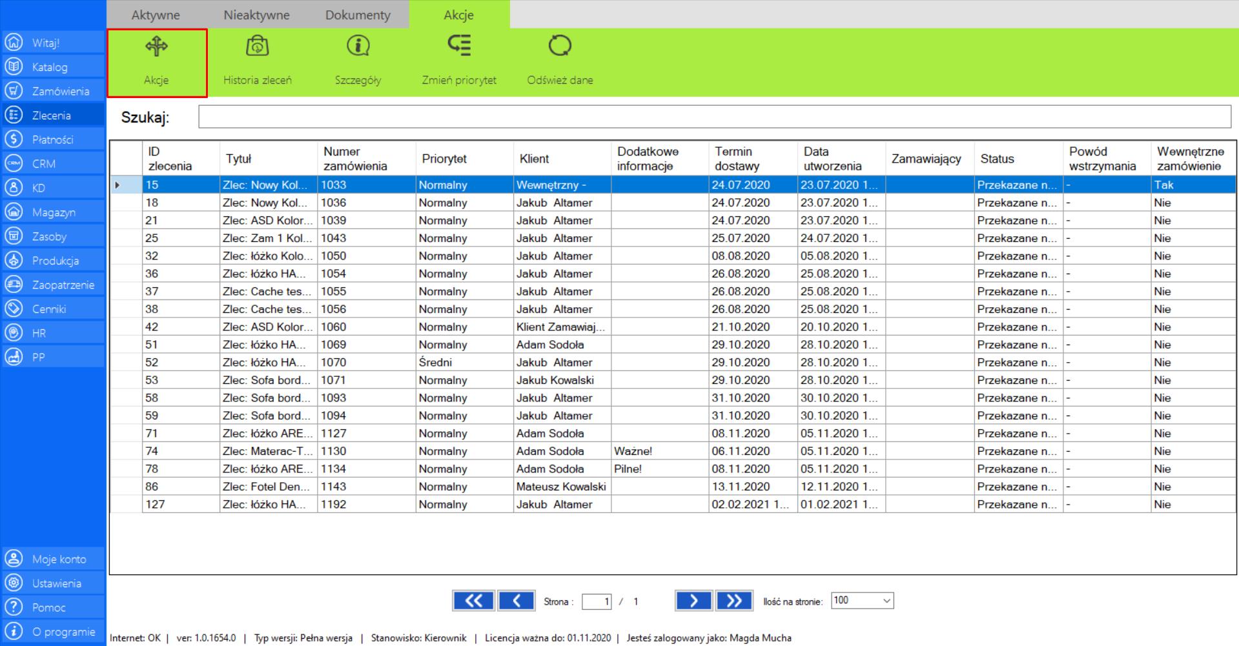Select title Zlec: Fotel Den... cell
This screenshot has width=1239, height=646.
coord(269,487)
